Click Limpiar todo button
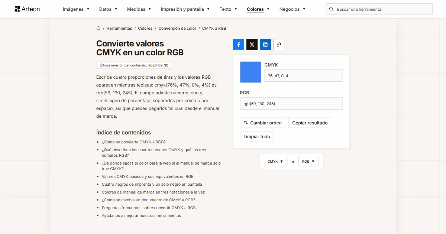 click(x=257, y=136)
